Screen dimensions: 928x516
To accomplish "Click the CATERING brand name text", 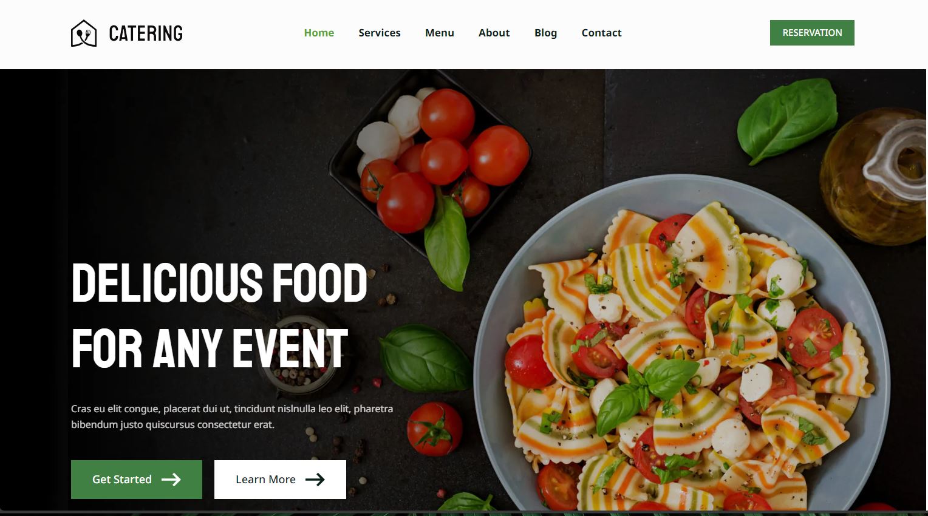I will click(146, 33).
